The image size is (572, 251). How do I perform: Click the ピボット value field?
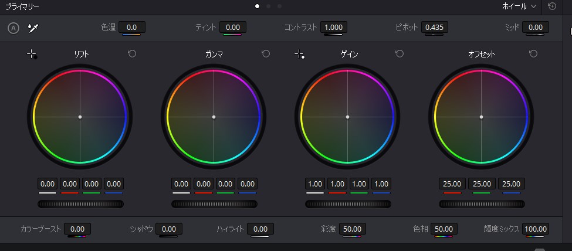tap(435, 28)
